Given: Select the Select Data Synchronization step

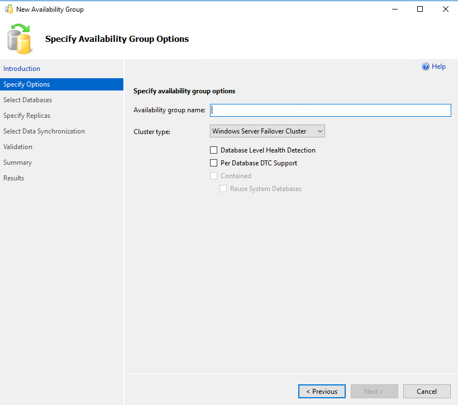Looking at the screenshot, I should click(x=44, y=131).
